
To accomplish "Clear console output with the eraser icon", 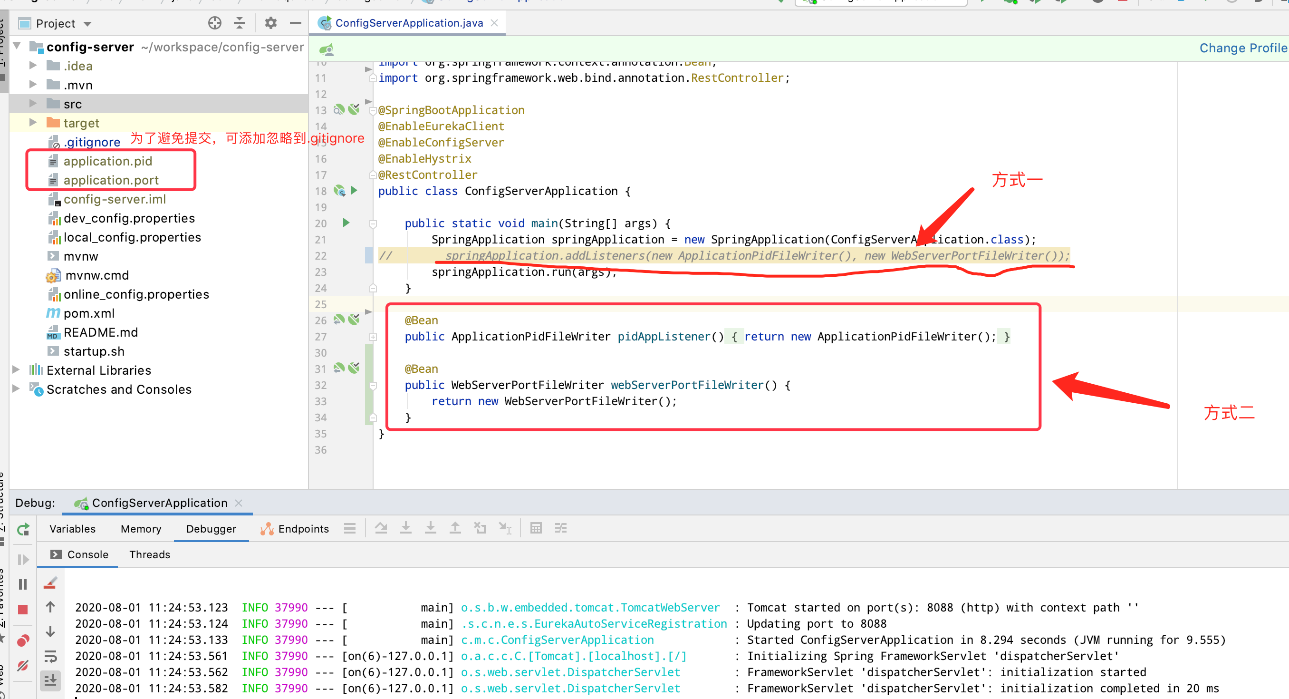I will [x=50, y=583].
